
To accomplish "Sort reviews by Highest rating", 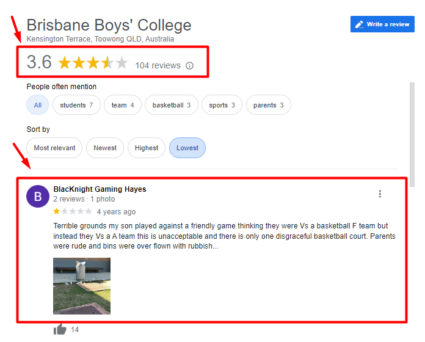I will click(147, 148).
